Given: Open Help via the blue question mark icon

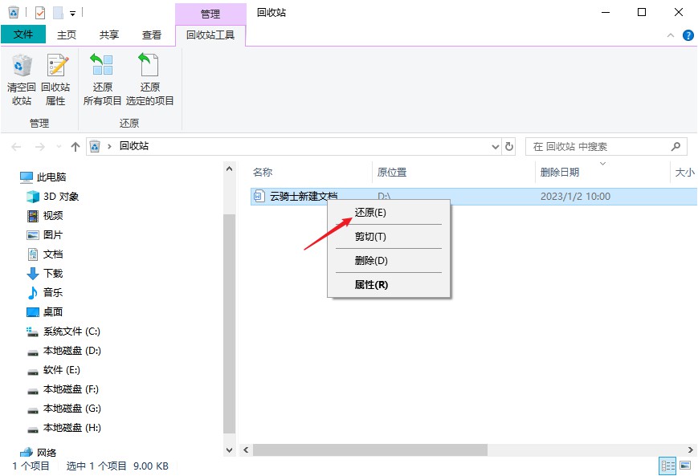Looking at the screenshot, I should coord(688,35).
